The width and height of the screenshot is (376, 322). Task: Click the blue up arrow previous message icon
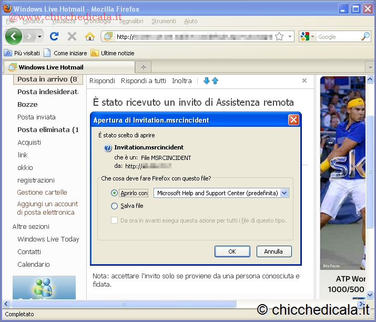215,80
